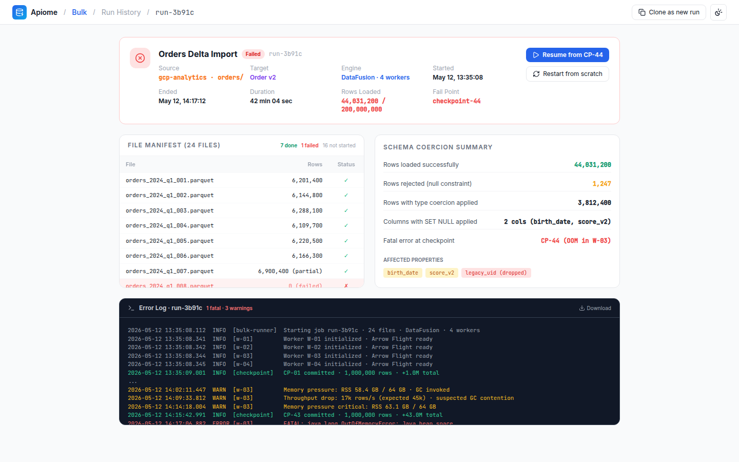Click the '1 fatal · 3 warnings' log summary
The image size is (739, 462).
pos(229,308)
